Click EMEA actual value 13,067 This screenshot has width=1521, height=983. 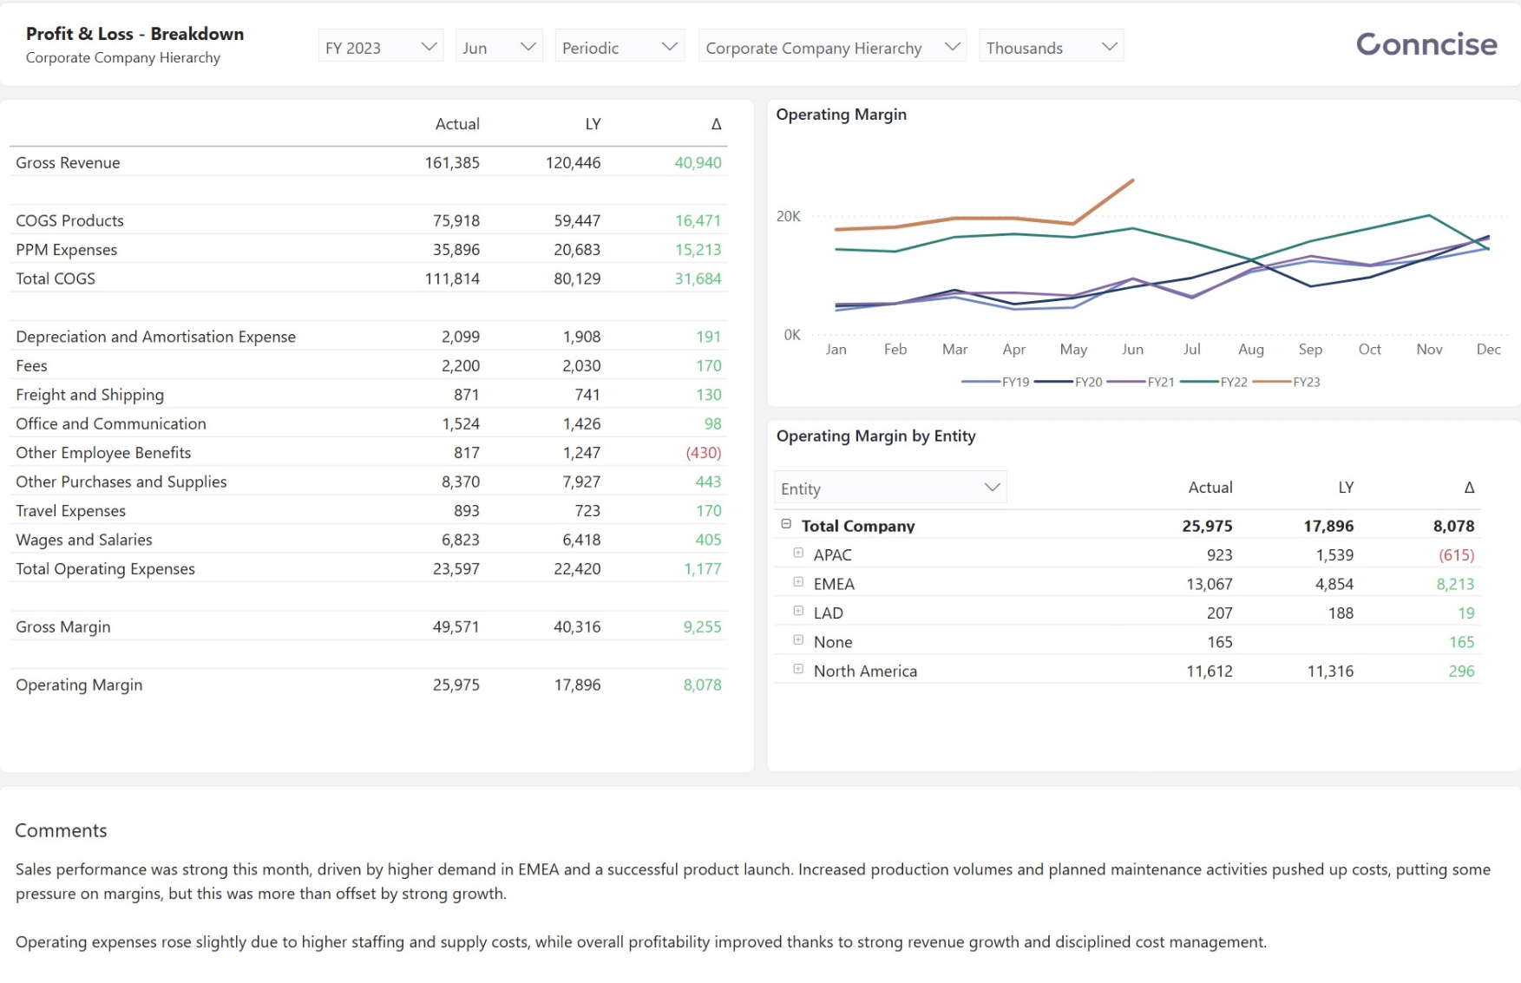pos(1210,584)
